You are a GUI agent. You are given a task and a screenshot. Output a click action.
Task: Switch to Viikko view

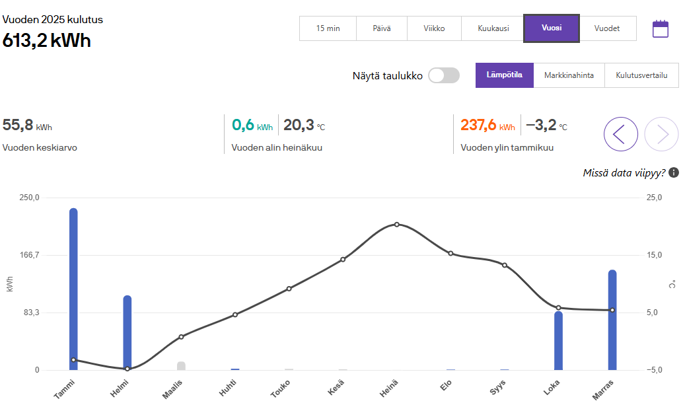coord(434,28)
